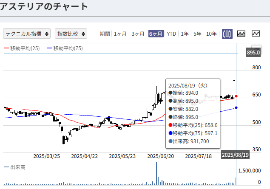Click the アステリアのチャート heading
The image size is (270, 189).
click(x=44, y=6)
